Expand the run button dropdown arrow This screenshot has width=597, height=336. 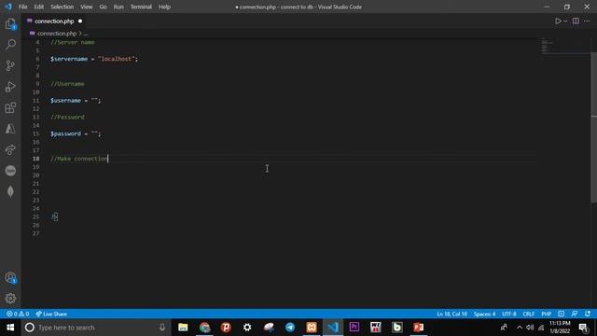point(565,21)
